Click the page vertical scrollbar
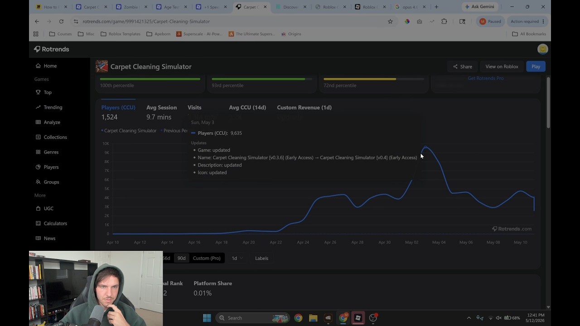The width and height of the screenshot is (580, 326). click(548, 102)
